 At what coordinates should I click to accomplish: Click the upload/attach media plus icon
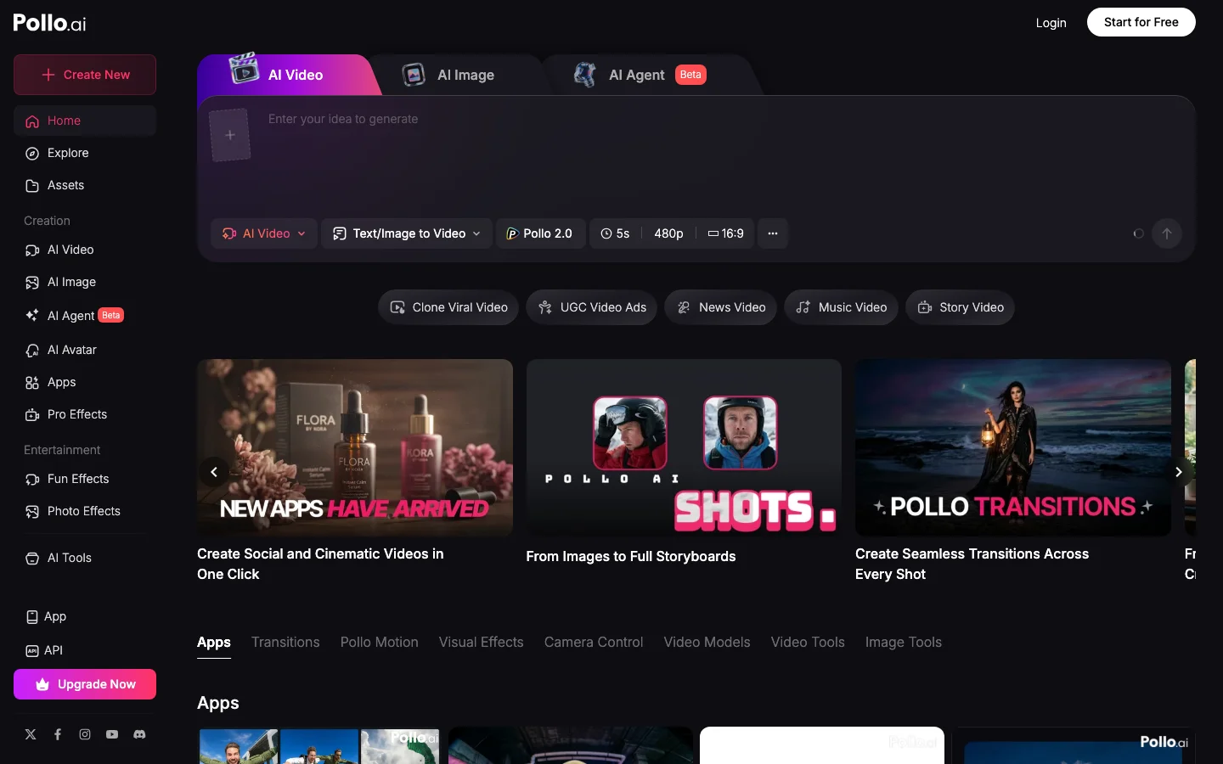[x=229, y=134]
